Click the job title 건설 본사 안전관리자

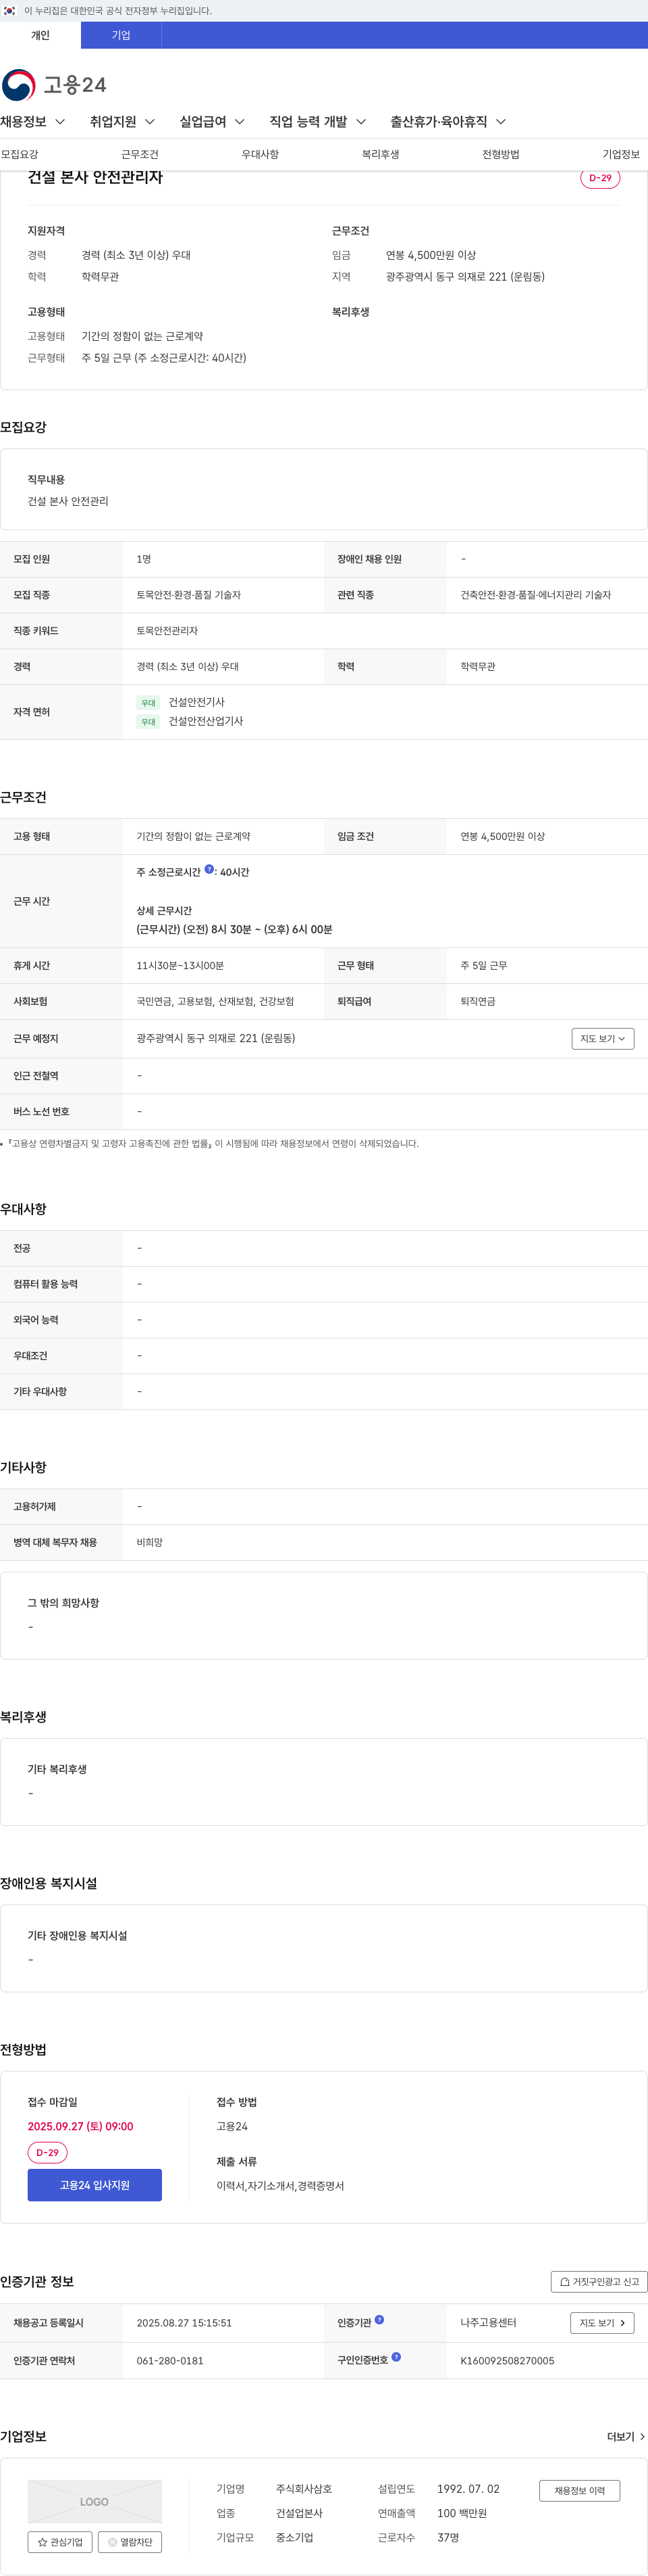(x=95, y=177)
